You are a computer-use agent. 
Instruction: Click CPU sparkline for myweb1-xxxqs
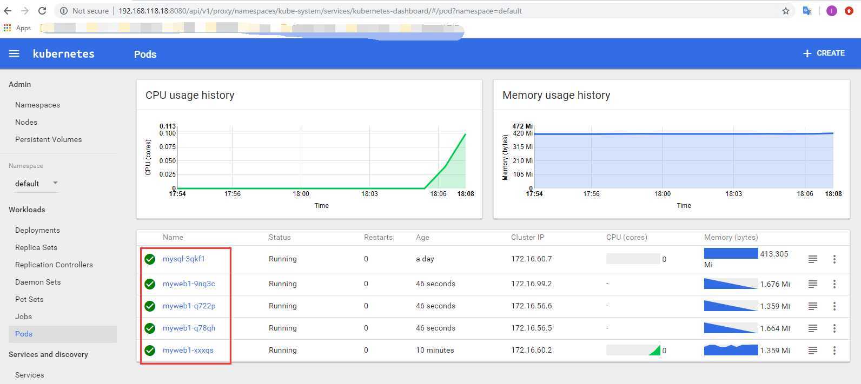[633, 350]
